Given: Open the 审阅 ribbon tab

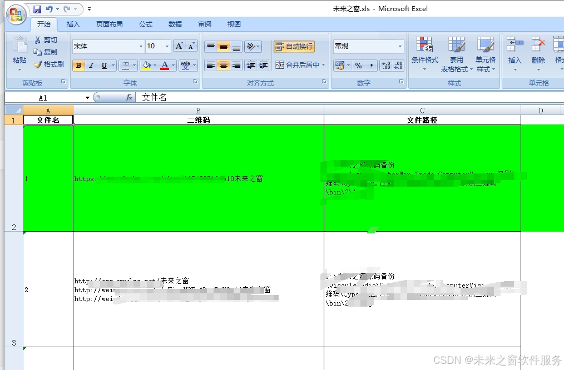Looking at the screenshot, I should point(205,24).
